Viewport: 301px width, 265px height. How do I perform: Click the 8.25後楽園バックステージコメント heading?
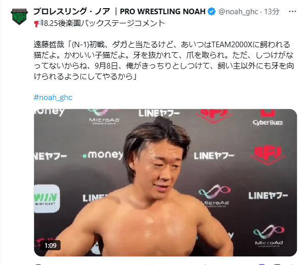104,23
